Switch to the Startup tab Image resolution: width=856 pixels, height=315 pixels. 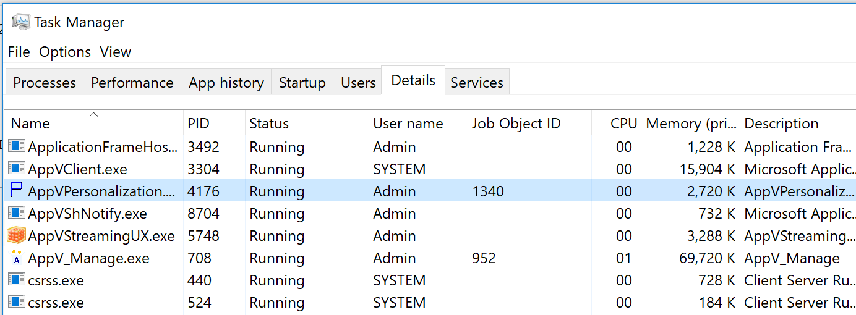302,82
